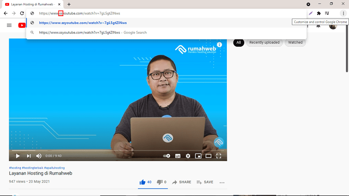Screen dimensions: 349x196
Task: Enable miniplayer mode
Action: tap(198, 156)
